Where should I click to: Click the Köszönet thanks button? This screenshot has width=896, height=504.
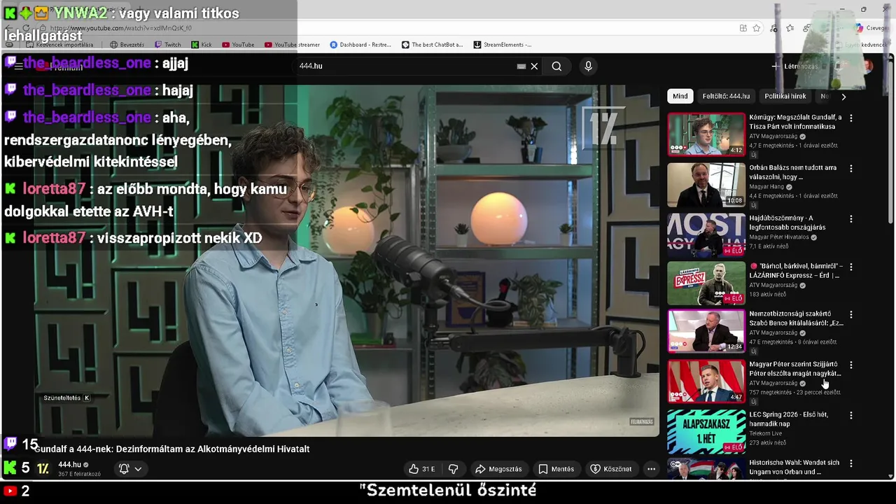pyautogui.click(x=610, y=469)
